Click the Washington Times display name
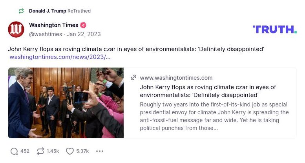The height and width of the screenshot is (163, 305). point(53,25)
